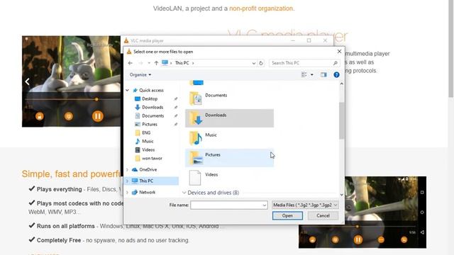Click file list scroll down arrow
This screenshot has height=255, width=454.
pyautogui.click(x=342, y=195)
